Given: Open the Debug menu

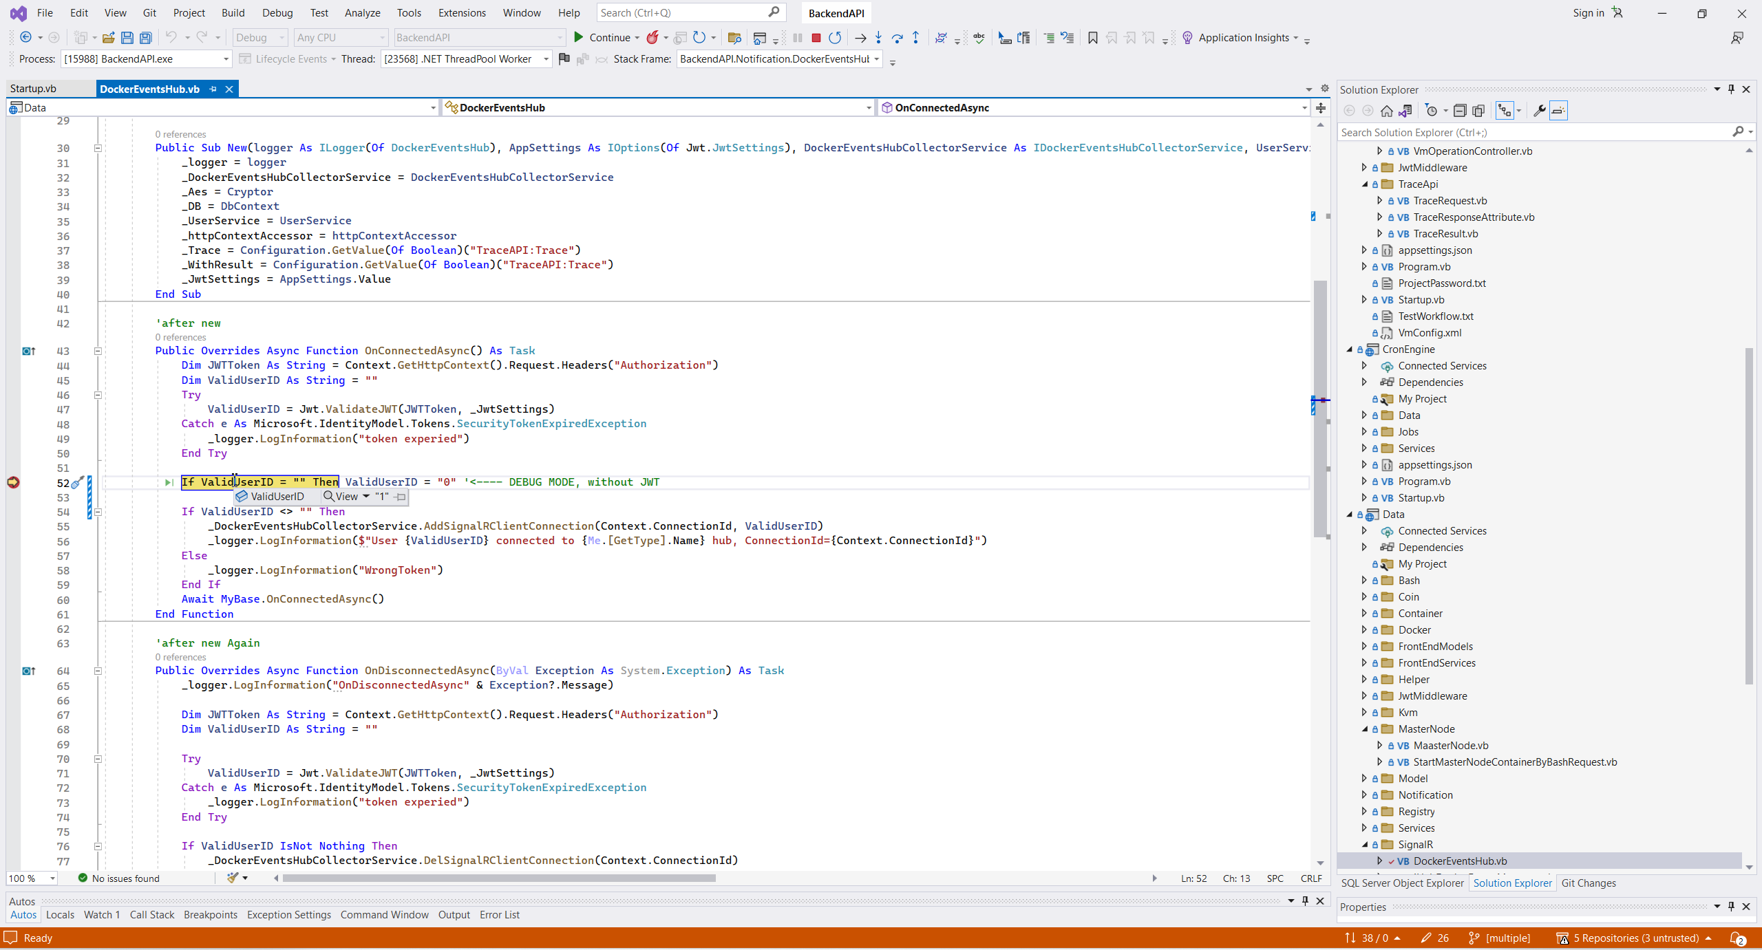Looking at the screenshot, I should pos(277,12).
